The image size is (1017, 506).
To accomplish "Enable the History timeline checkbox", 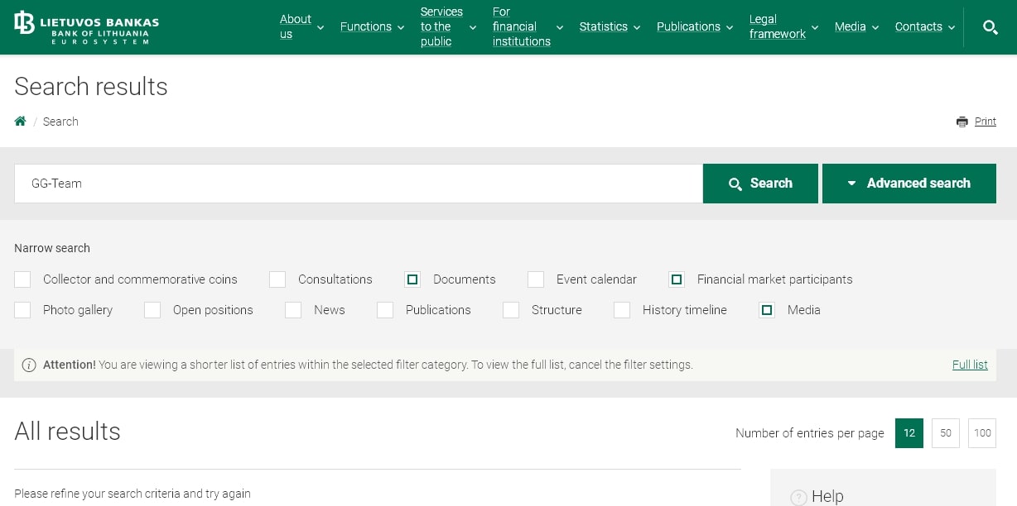I will [x=622, y=310].
